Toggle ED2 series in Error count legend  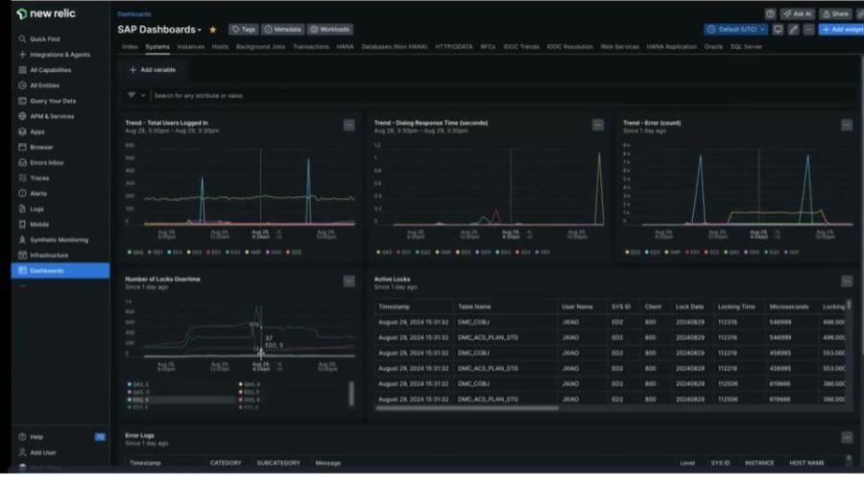(x=634, y=252)
